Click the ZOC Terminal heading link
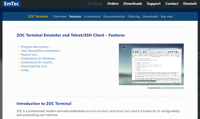The width and height of the screenshot is (200, 119). [38, 17]
